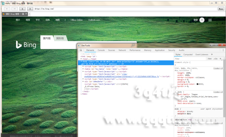Click the #333 background-color swatch
Viewport: 226px width, 137px height.
pos(197,84)
